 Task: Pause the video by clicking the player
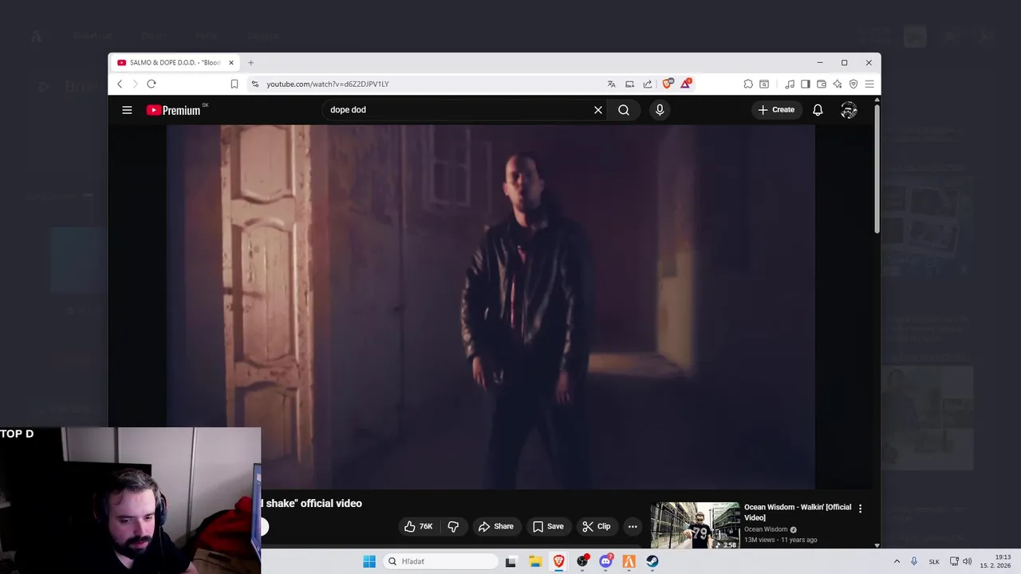491,307
